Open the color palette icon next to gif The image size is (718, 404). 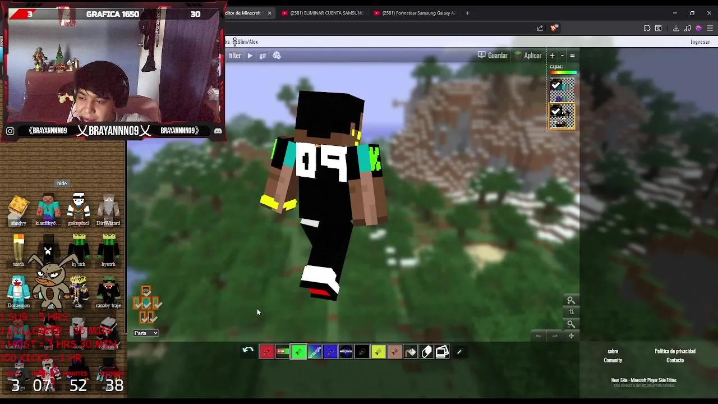tap(277, 56)
